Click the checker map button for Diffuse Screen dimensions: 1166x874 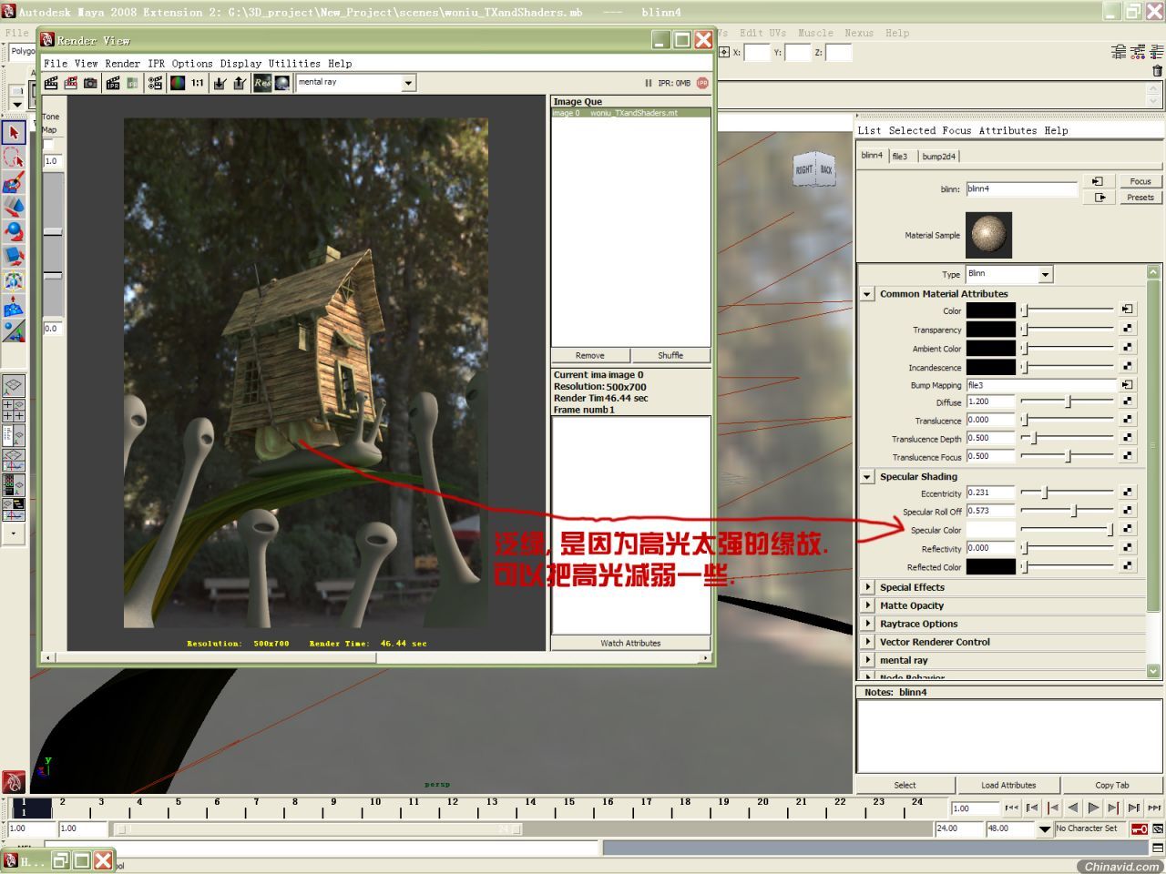tap(1128, 401)
